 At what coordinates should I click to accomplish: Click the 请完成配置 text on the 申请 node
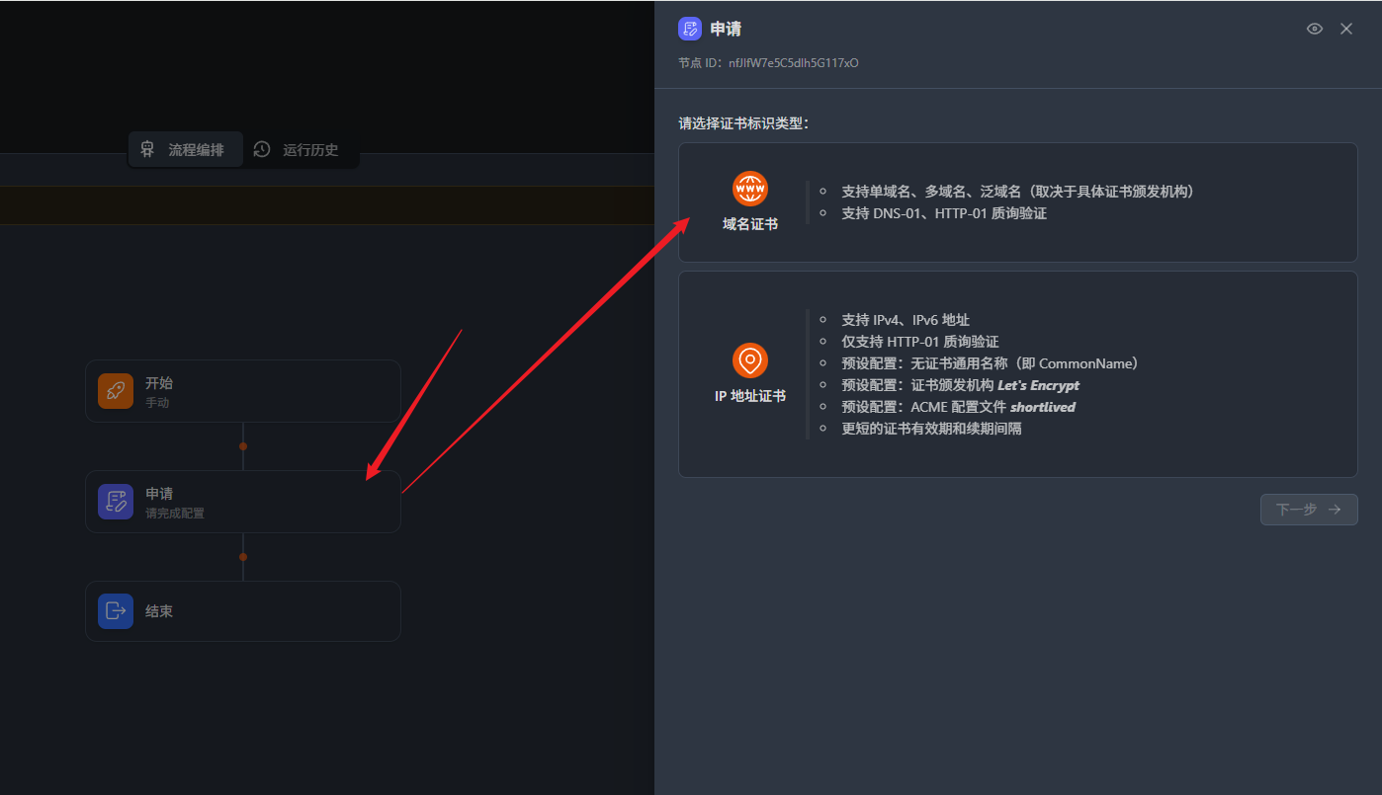tap(175, 514)
